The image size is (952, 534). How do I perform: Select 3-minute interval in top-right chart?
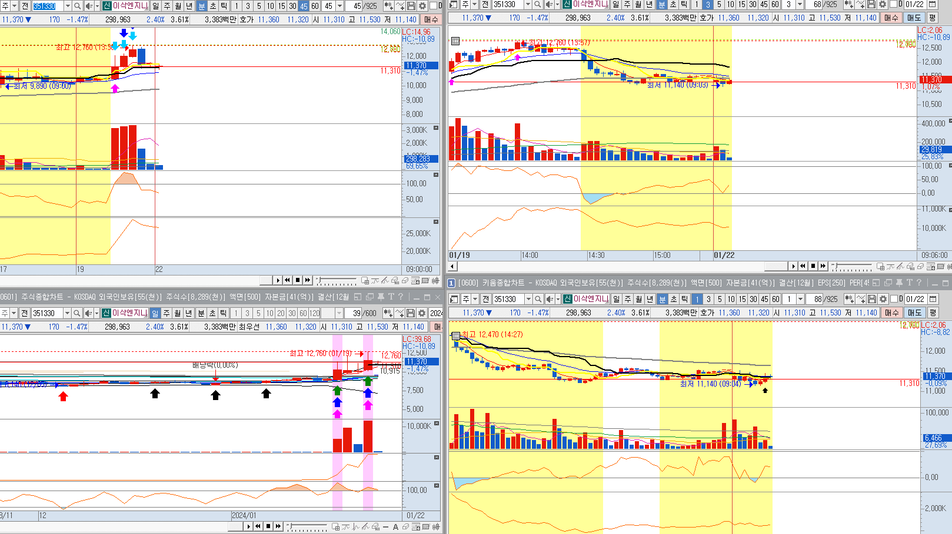(708, 4)
